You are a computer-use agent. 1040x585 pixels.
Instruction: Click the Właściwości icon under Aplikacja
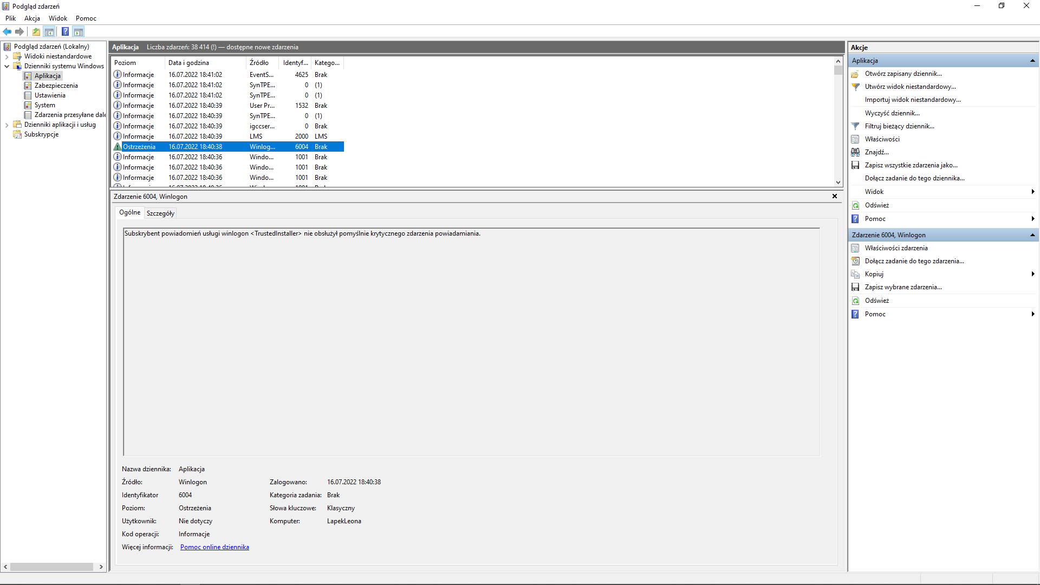click(x=855, y=139)
